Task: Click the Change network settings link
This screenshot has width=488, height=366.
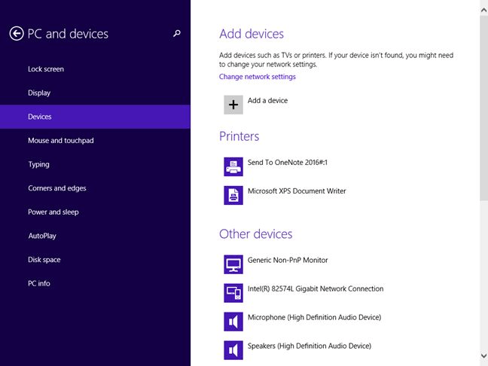Action: pyautogui.click(x=258, y=77)
